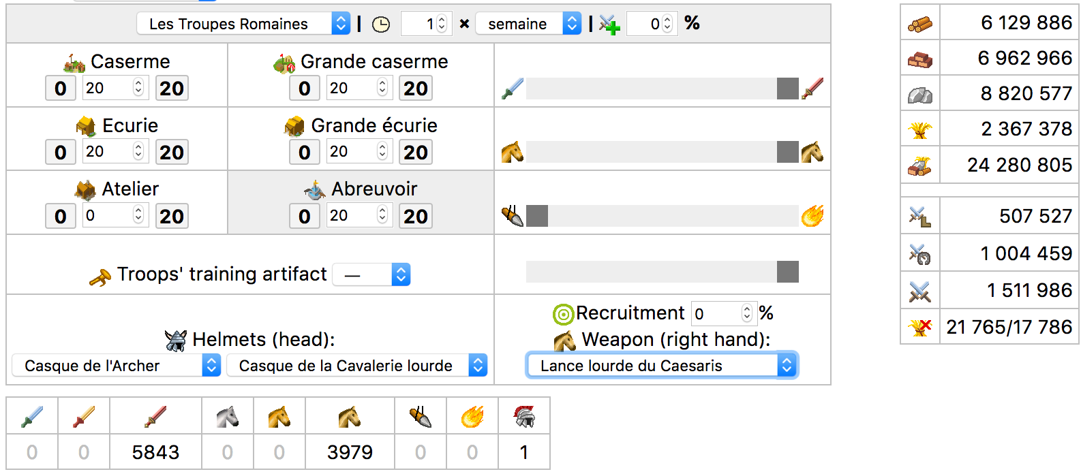1081x474 pixels.
Task: Open Lance lourde du Caesaris dropdown
Action: coord(661,366)
